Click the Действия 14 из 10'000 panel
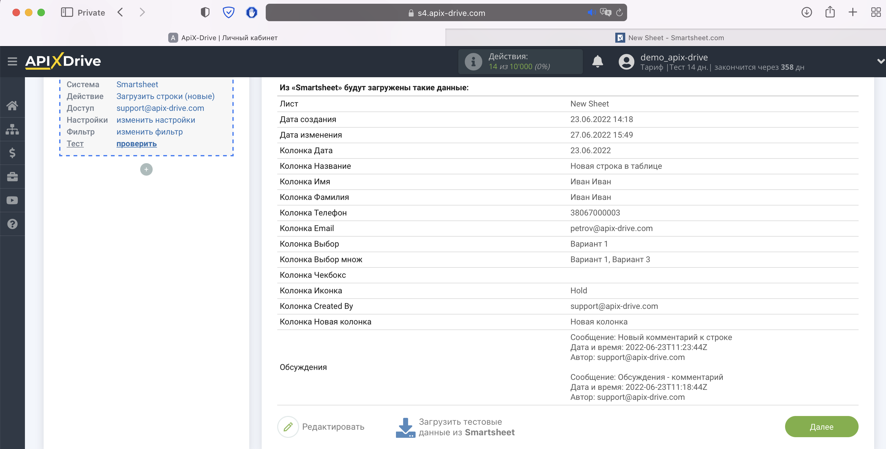Viewport: 886px width, 449px height. click(520, 62)
